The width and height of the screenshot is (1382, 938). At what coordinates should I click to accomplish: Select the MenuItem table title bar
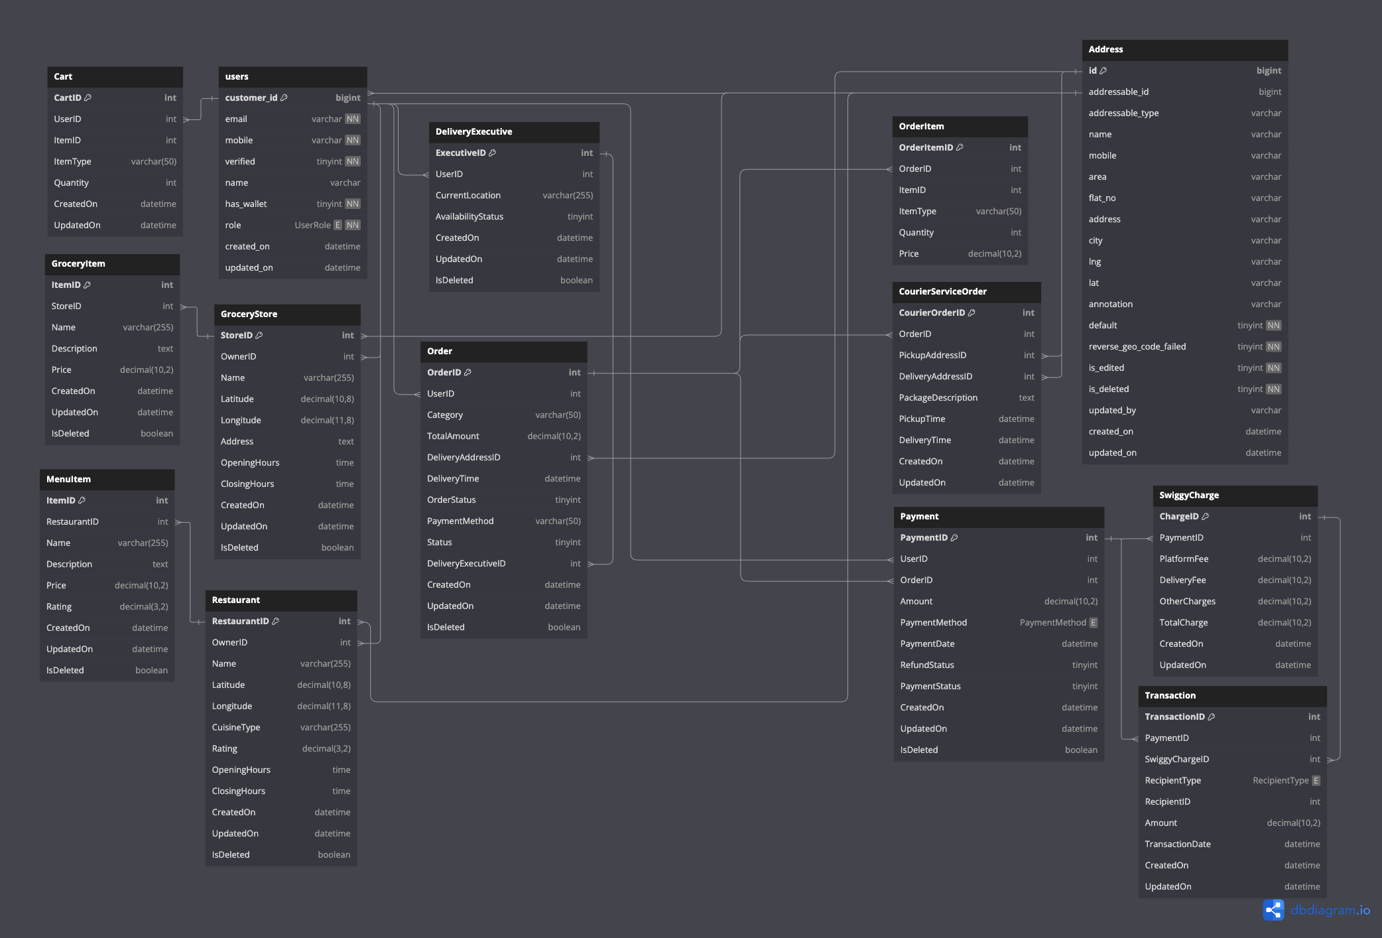pos(107,479)
